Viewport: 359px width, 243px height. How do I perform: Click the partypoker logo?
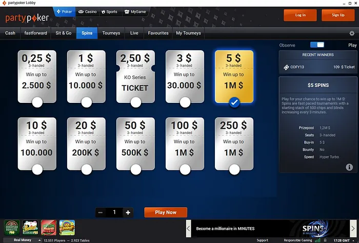click(x=27, y=18)
